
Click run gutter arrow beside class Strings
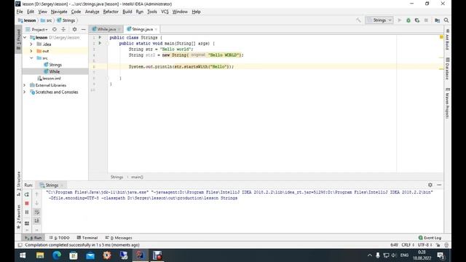(x=100, y=37)
